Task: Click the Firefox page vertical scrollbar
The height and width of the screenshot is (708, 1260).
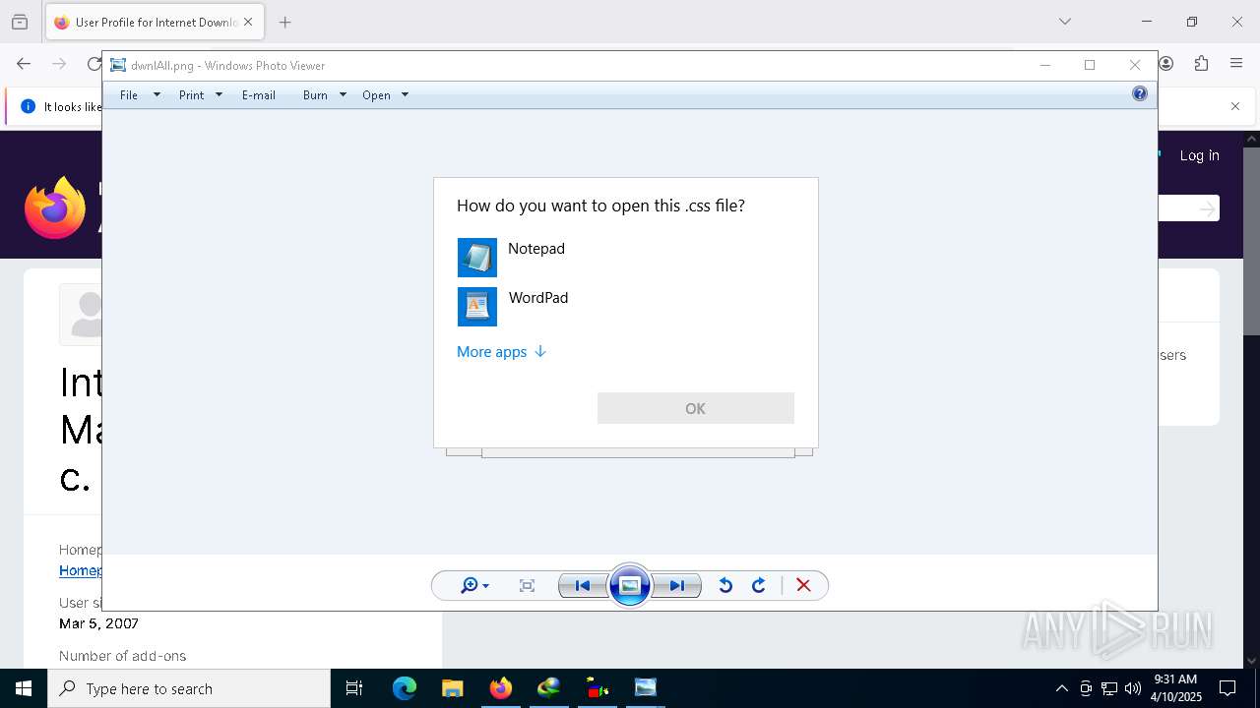Action: 1251,241
